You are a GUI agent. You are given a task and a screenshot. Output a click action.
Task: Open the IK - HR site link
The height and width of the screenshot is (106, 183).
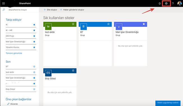pyautogui.click(x=9, y=30)
